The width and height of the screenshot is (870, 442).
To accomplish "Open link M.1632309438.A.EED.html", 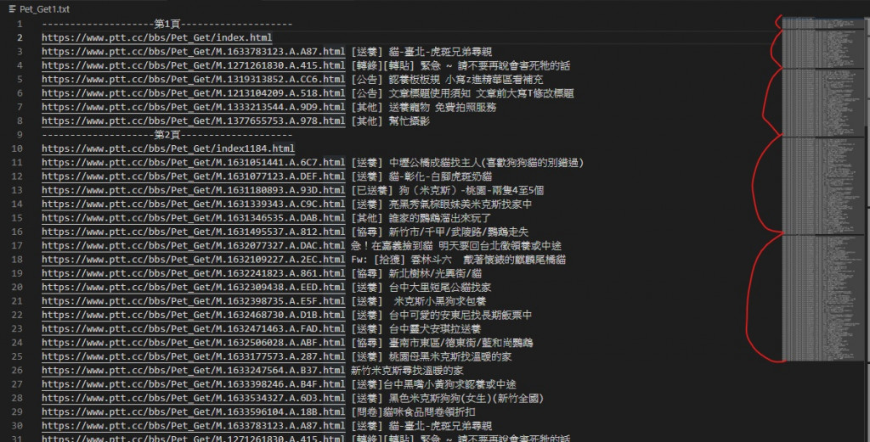I will coord(193,287).
